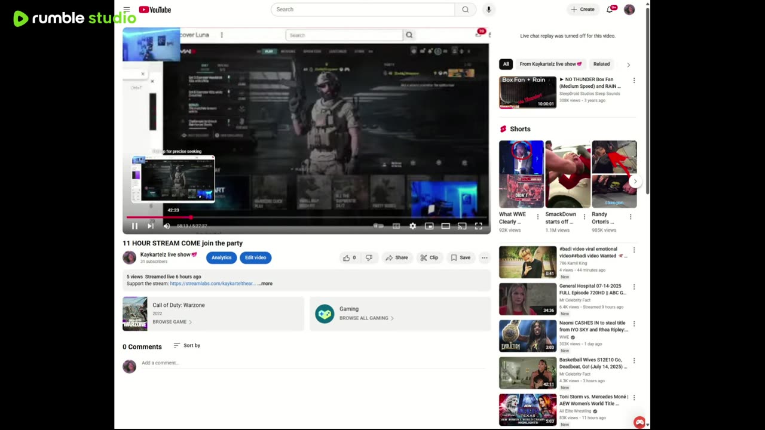The image size is (765, 430).
Task: Toggle closed captions in player
Action: click(x=396, y=226)
